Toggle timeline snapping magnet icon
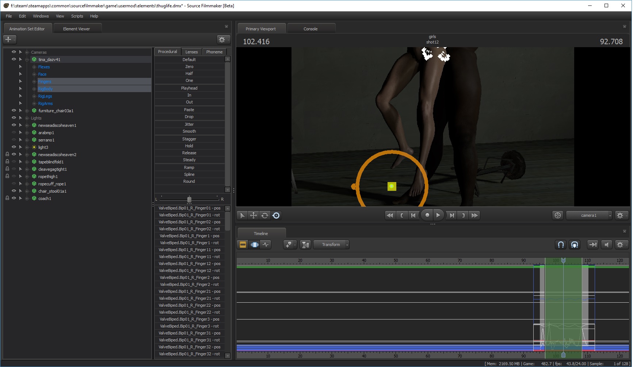Screen dimensions: 633x367 coord(561,245)
